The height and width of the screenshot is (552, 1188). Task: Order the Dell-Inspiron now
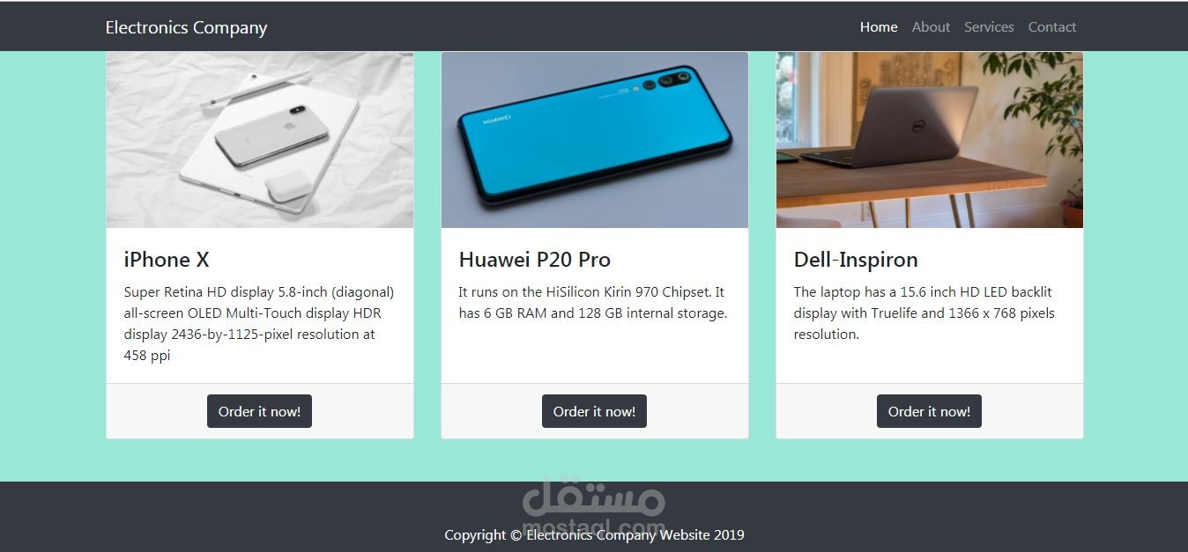[929, 411]
